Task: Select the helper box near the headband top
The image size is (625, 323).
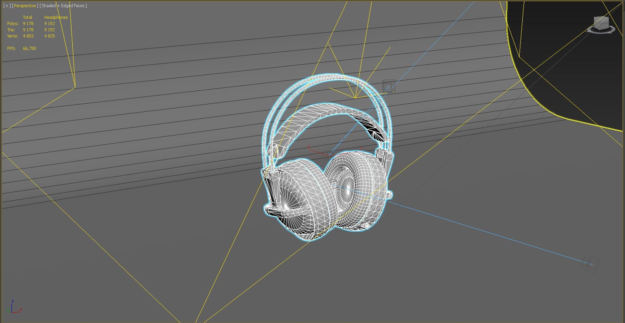Action: point(389,86)
